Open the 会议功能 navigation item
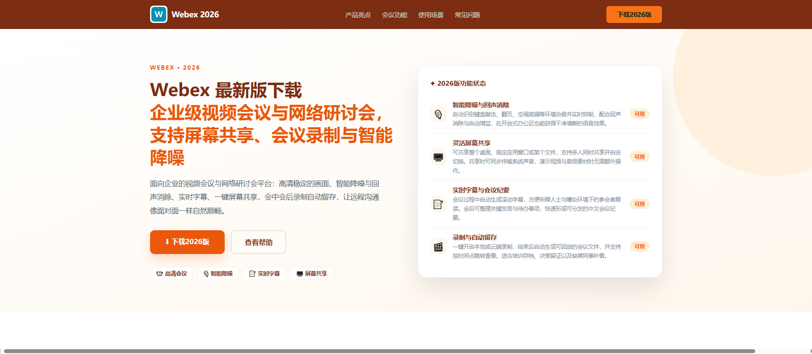 (x=394, y=15)
